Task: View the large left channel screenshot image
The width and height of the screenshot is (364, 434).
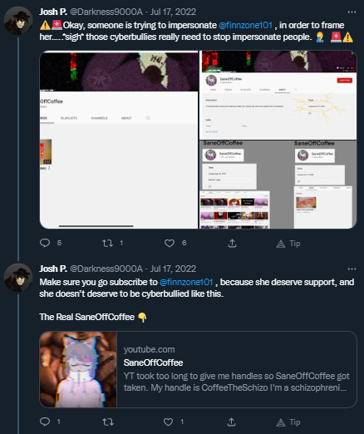Action: tap(119, 140)
